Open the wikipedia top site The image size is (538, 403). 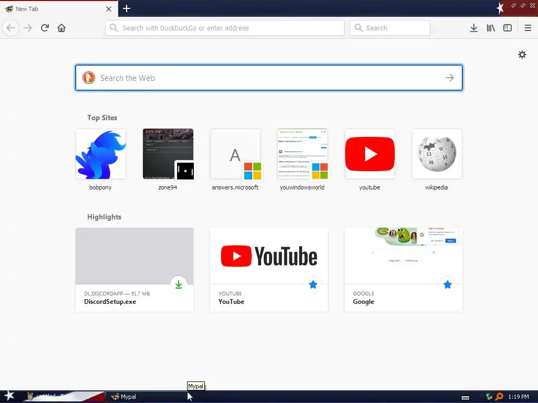coord(437,160)
